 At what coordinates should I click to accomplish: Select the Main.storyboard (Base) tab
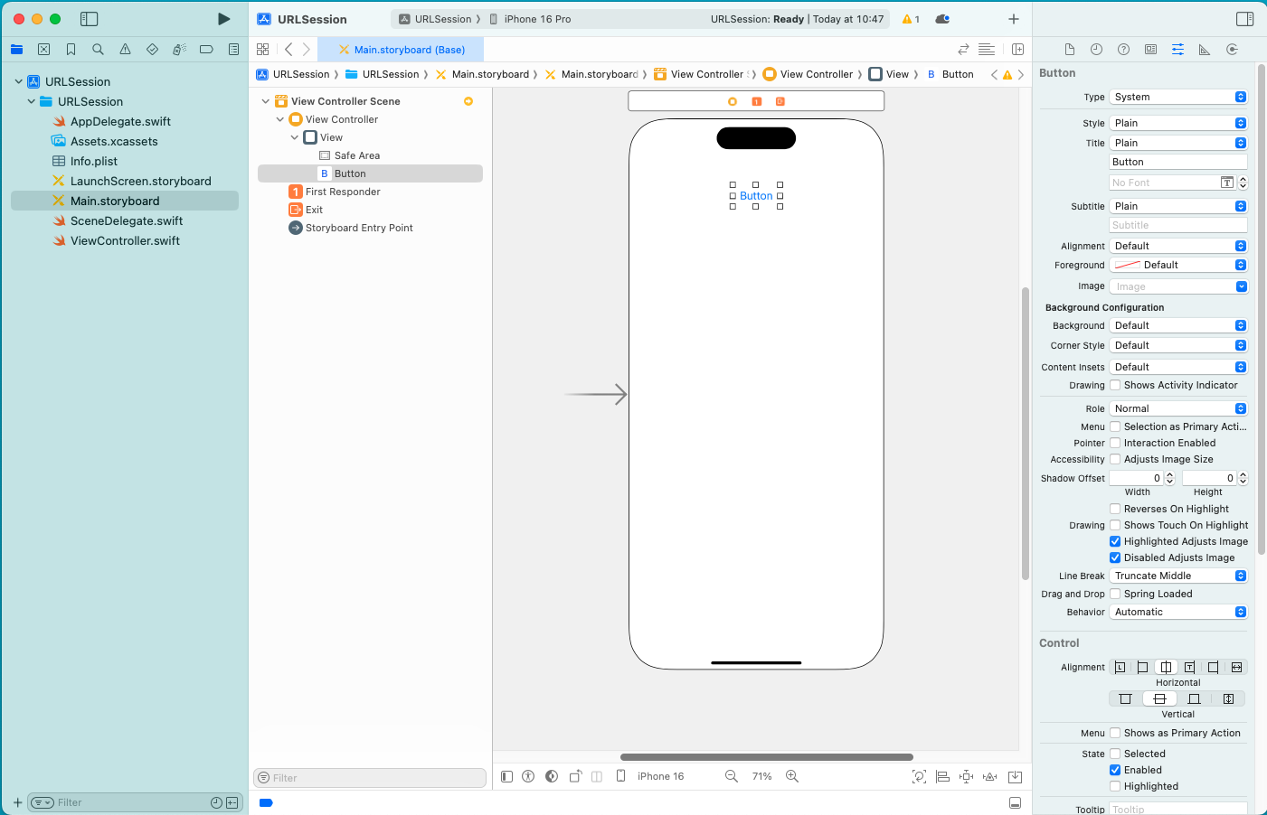(x=409, y=50)
